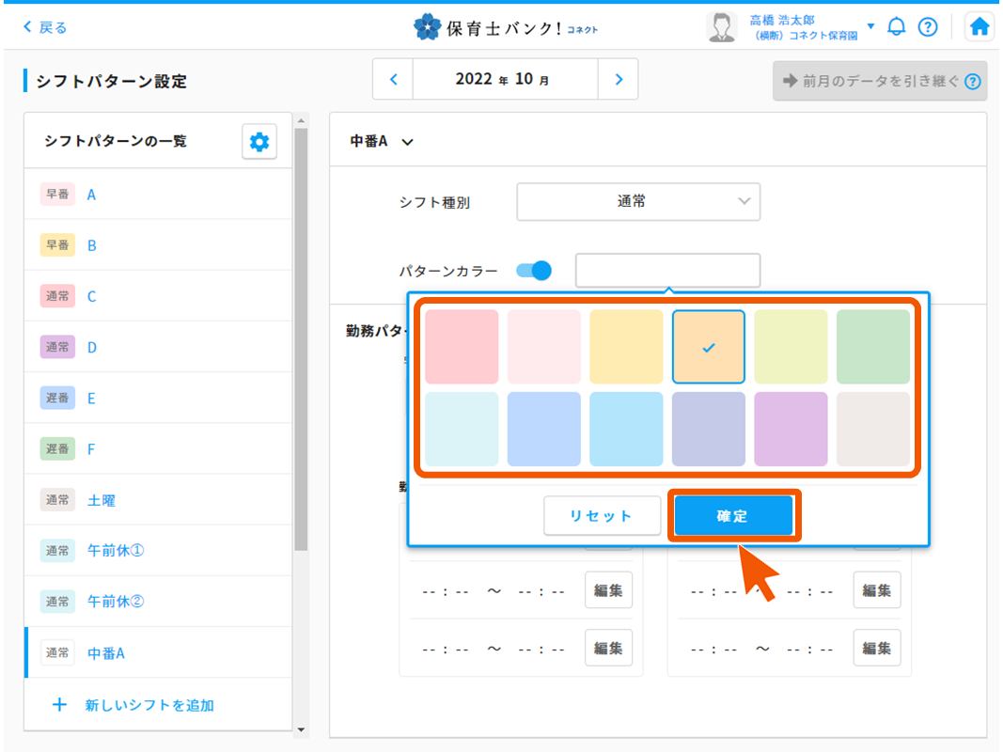Toggle the パターンカラー switch off

(533, 271)
